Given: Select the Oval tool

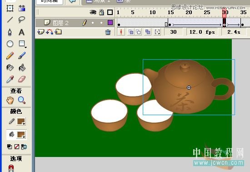Looking at the screenshot, I should (x=10, y=44).
